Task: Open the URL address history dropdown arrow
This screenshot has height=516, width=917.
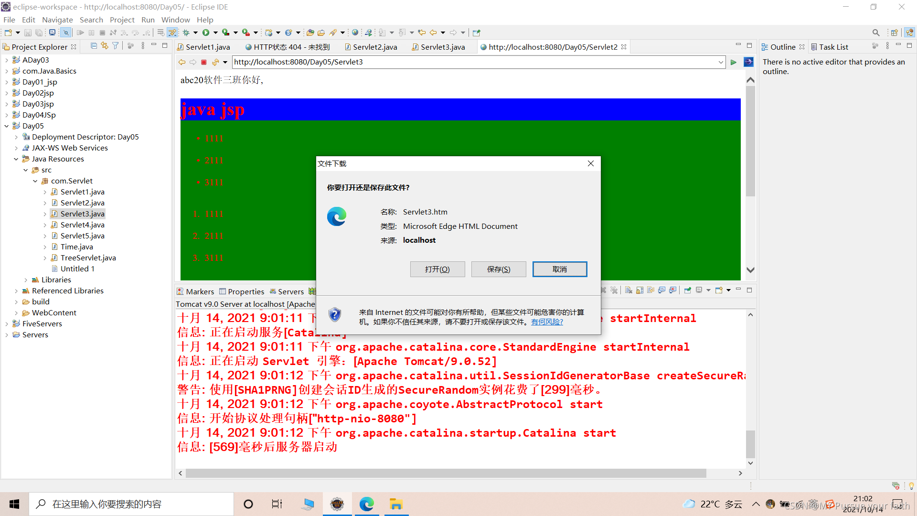Action: point(721,62)
